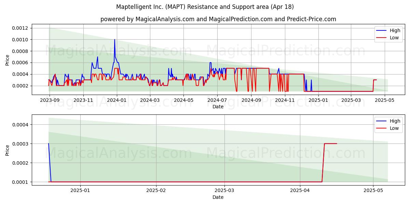The width and height of the screenshot is (410, 205).
Task: Click the flat 0.0003 line end in bottom chart
Action: coord(337,143)
